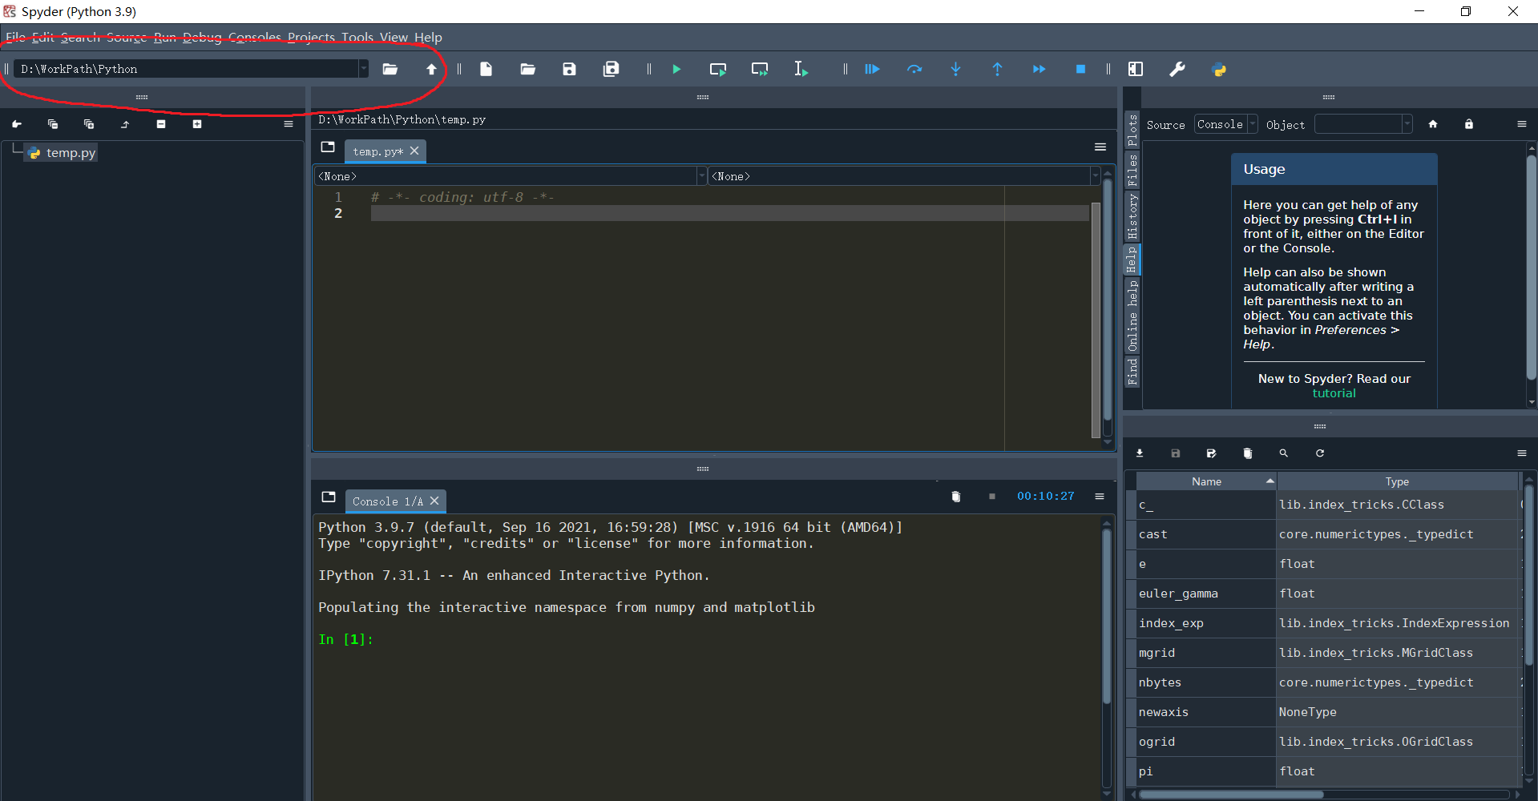Stop debugging with the stop icon

click(x=1080, y=69)
